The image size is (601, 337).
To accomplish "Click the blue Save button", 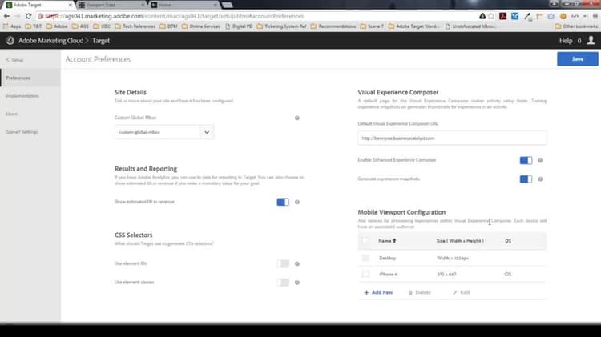I will pyautogui.click(x=578, y=59).
